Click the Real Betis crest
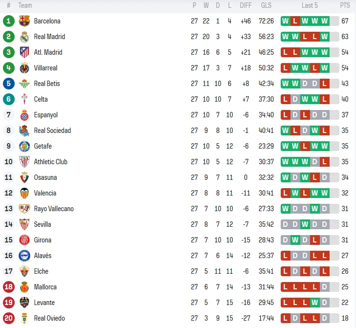The image size is (356, 328). pos(24,84)
